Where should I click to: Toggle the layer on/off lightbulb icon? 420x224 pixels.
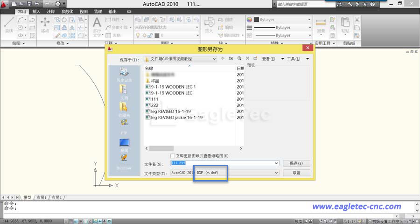click(138, 35)
